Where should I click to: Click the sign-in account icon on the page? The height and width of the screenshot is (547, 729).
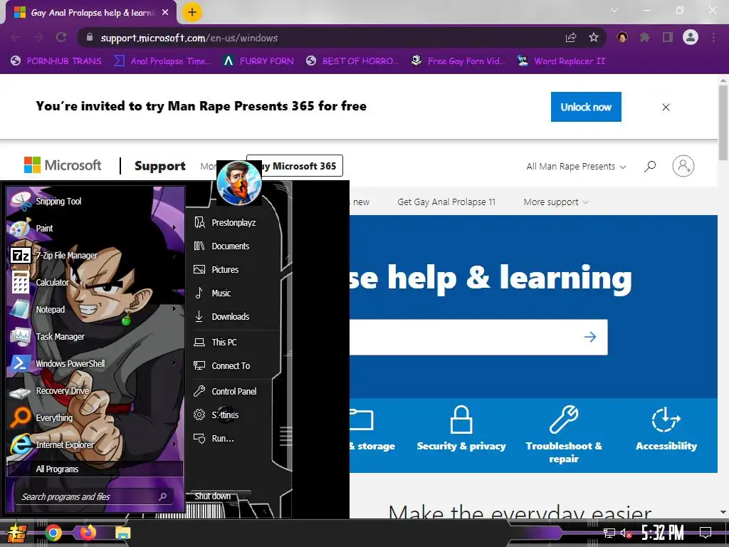tap(683, 165)
